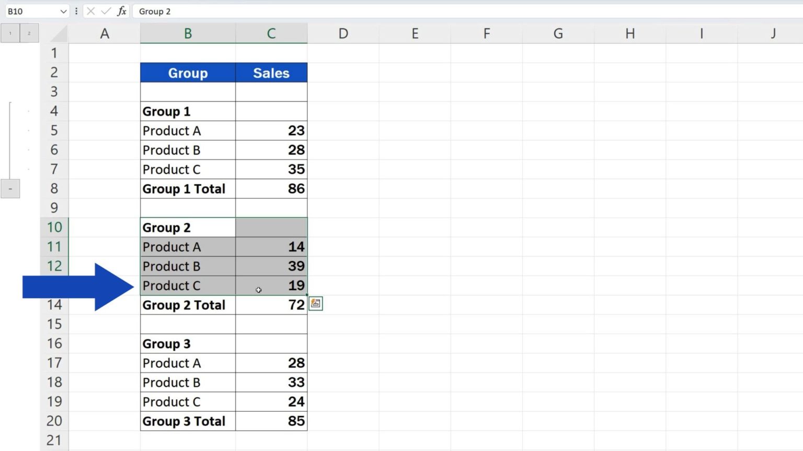
Task: Open the Quick Analysis icon beside C14
Action: 316,304
